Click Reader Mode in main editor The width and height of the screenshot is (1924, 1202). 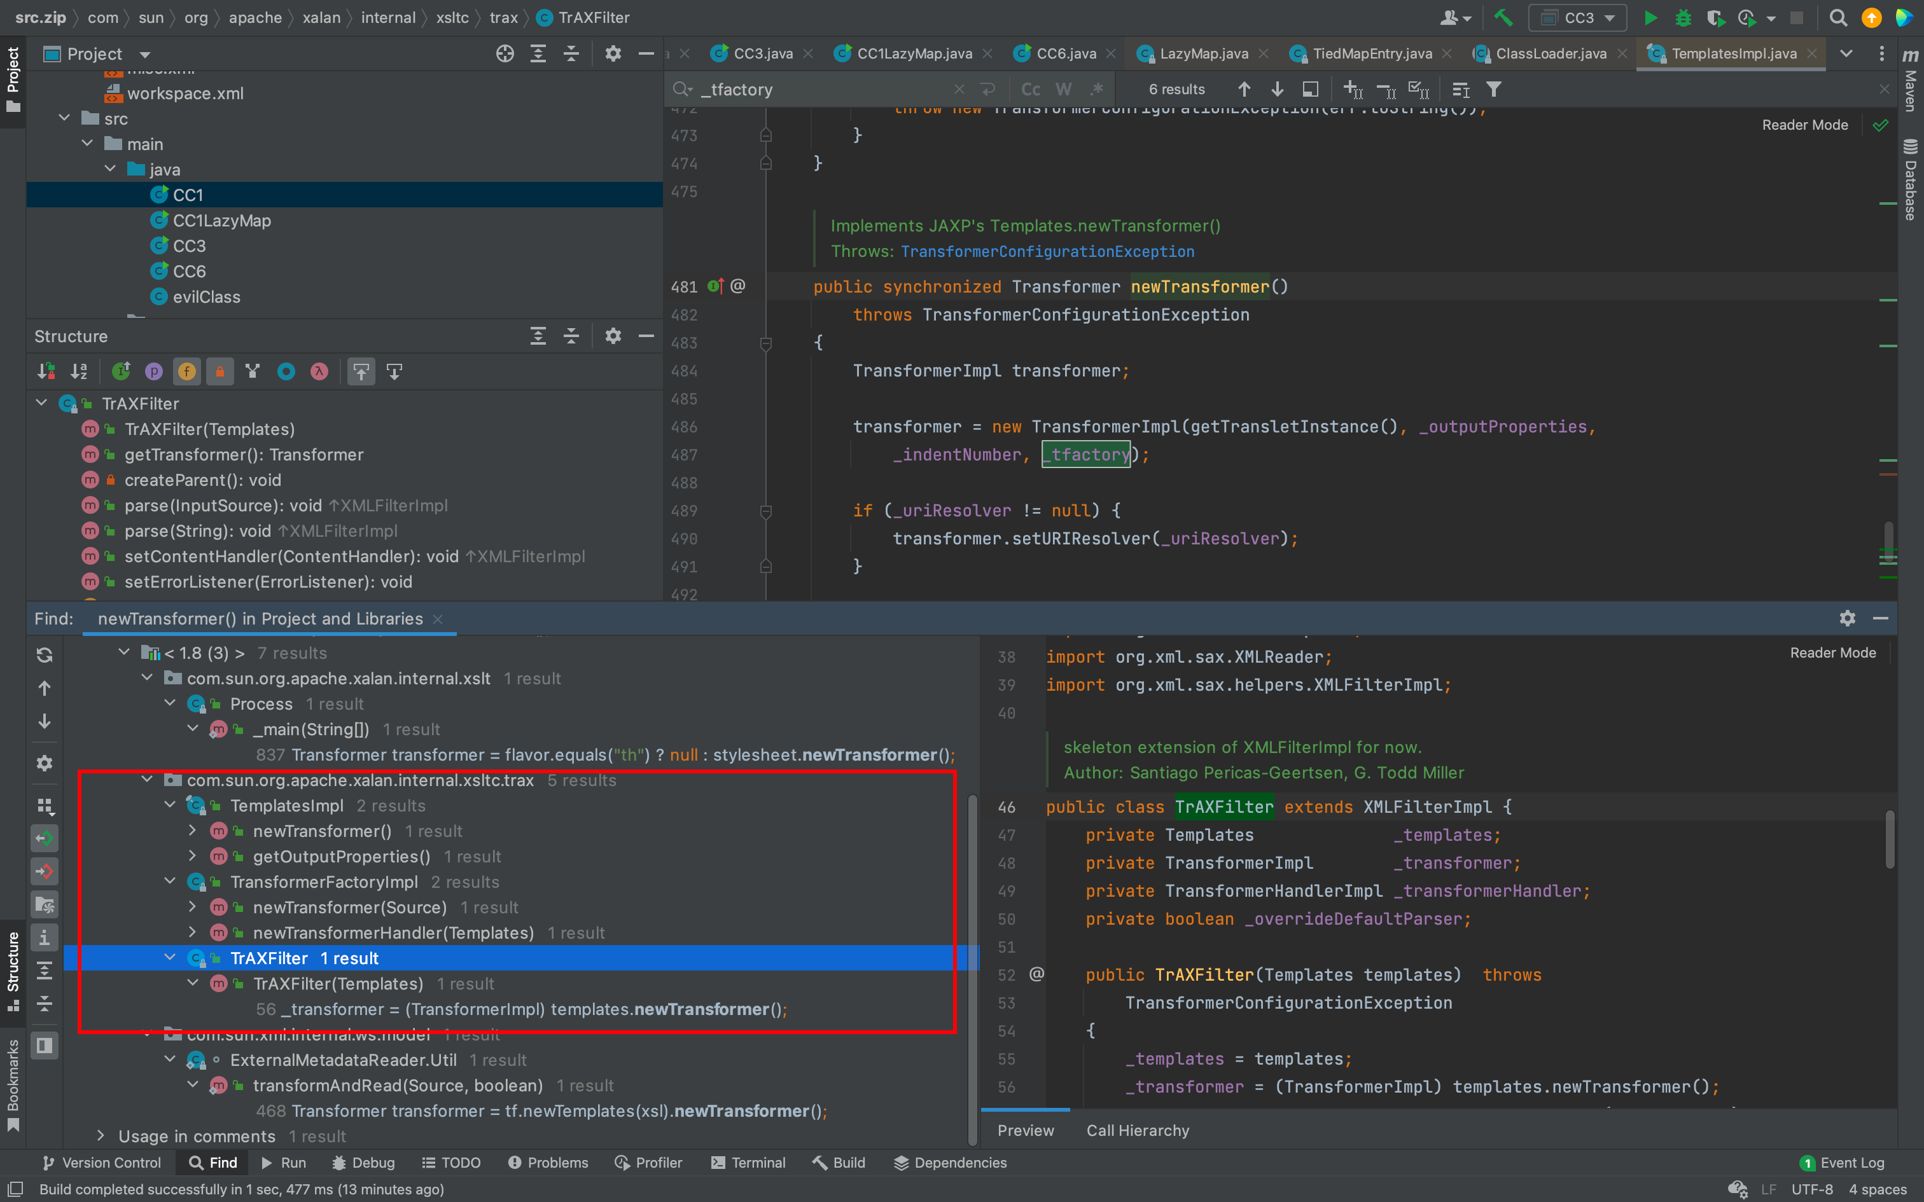[x=1805, y=125]
